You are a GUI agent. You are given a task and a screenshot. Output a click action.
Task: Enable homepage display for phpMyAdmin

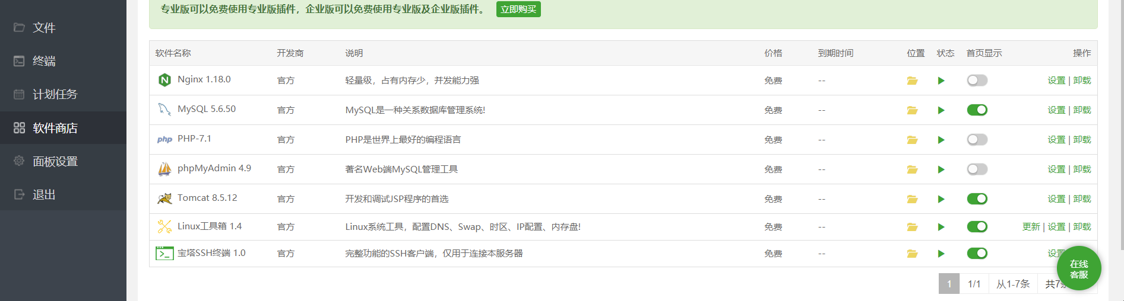tap(977, 169)
